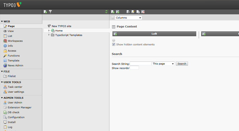The height and width of the screenshot is (131, 239).
Task: Click the Page Content heading icon
Action: click(x=114, y=27)
